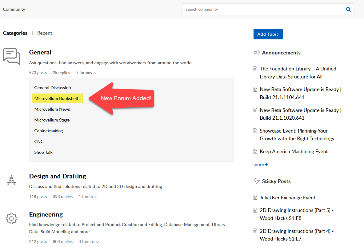
Task: Click the 573 posts count under General
Action: [x=38, y=73]
